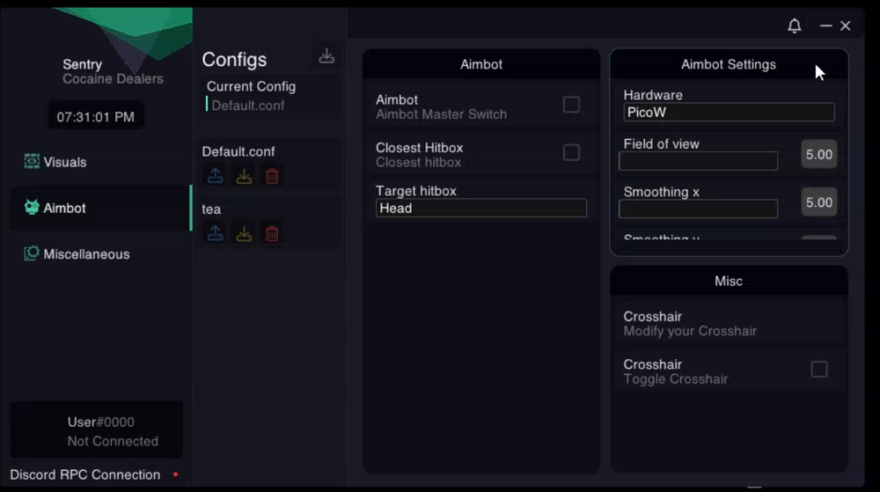Load the tea config with yellow download icon

244,233
